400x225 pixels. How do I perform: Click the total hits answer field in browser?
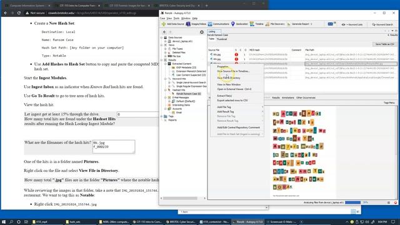click(x=137, y=114)
